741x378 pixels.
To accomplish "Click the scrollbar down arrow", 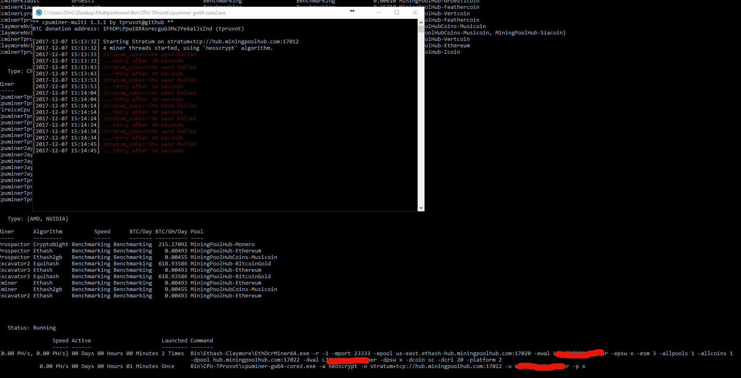I will pos(420,208).
